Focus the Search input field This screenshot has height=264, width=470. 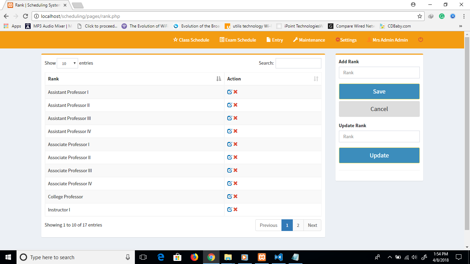click(298, 63)
